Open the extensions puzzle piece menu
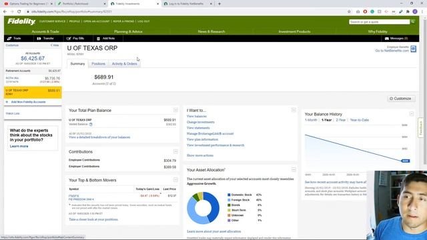427x240 pixels. click(408, 12)
